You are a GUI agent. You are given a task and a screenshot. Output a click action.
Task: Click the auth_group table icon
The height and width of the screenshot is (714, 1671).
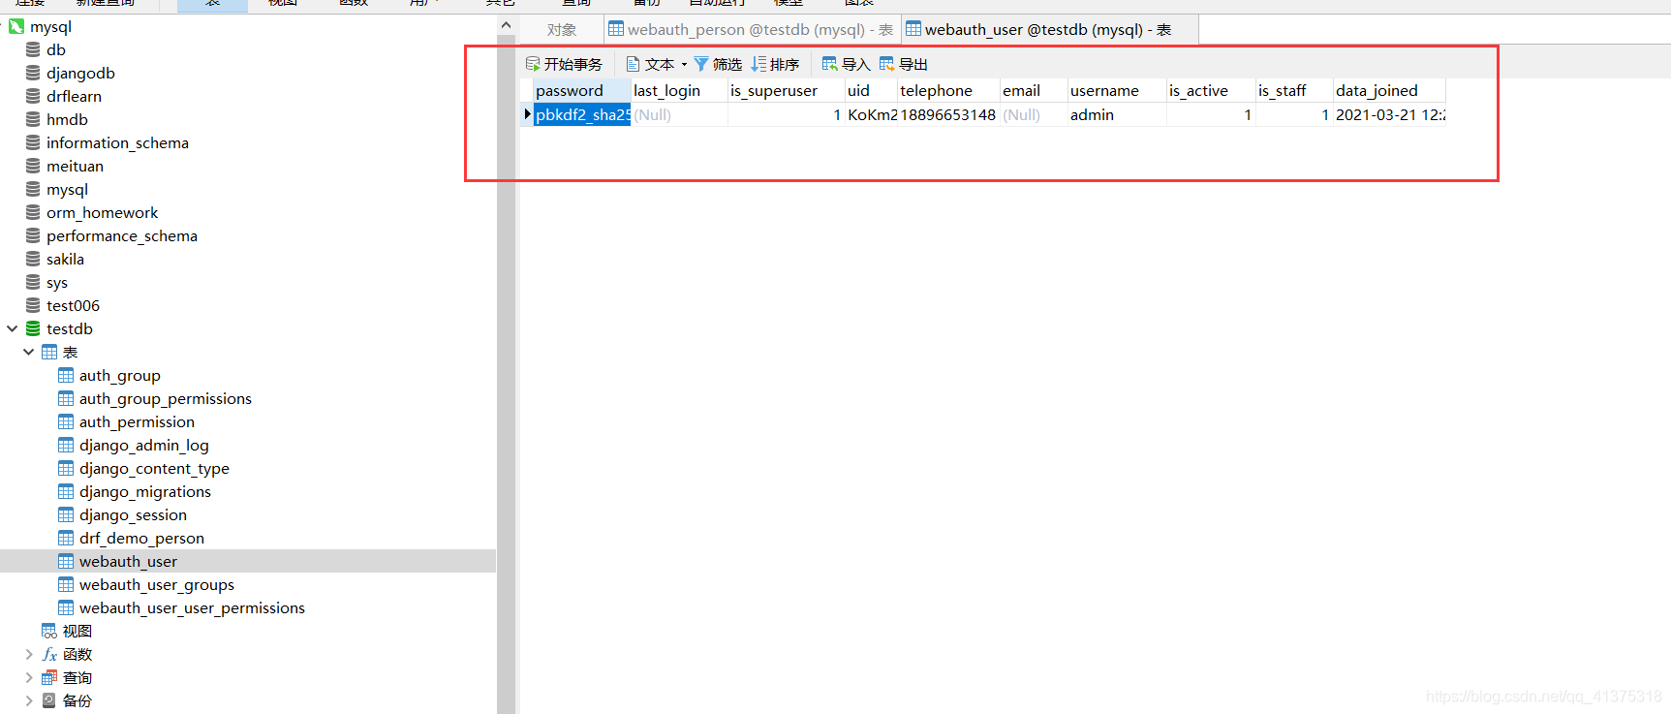66,375
